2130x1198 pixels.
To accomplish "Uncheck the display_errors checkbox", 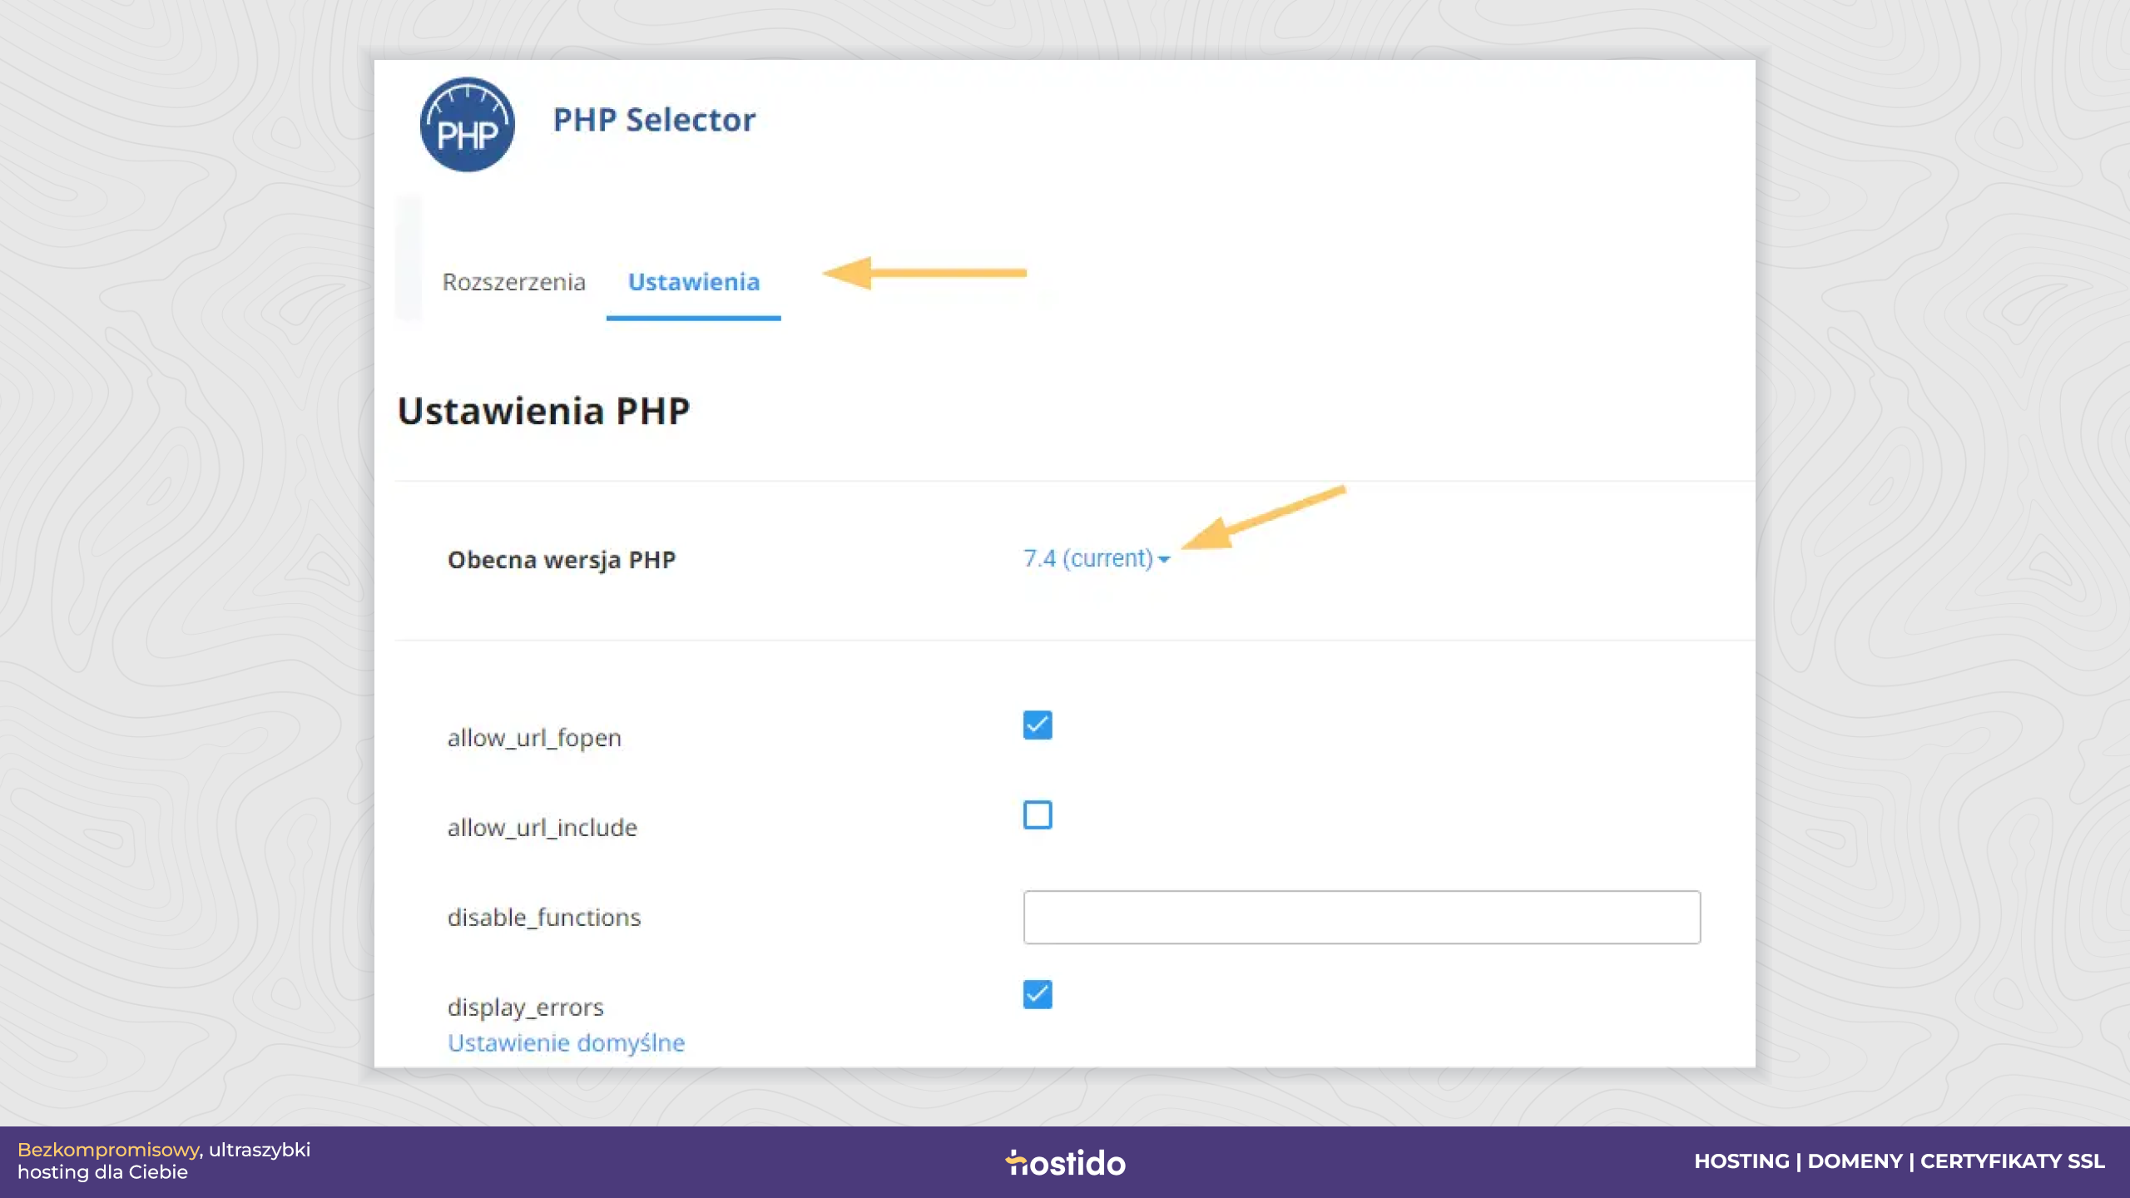I will point(1038,994).
